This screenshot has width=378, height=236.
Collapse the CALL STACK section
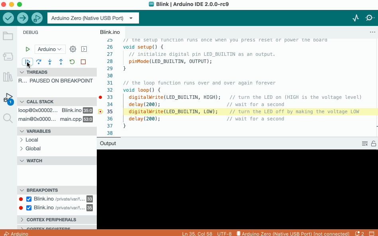tap(22, 101)
